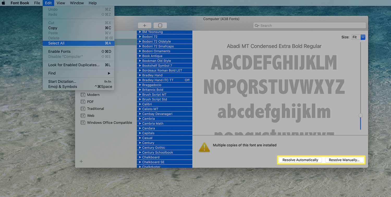
Task: Choose Look for Enabled Duplicates
Action: tap(78, 65)
